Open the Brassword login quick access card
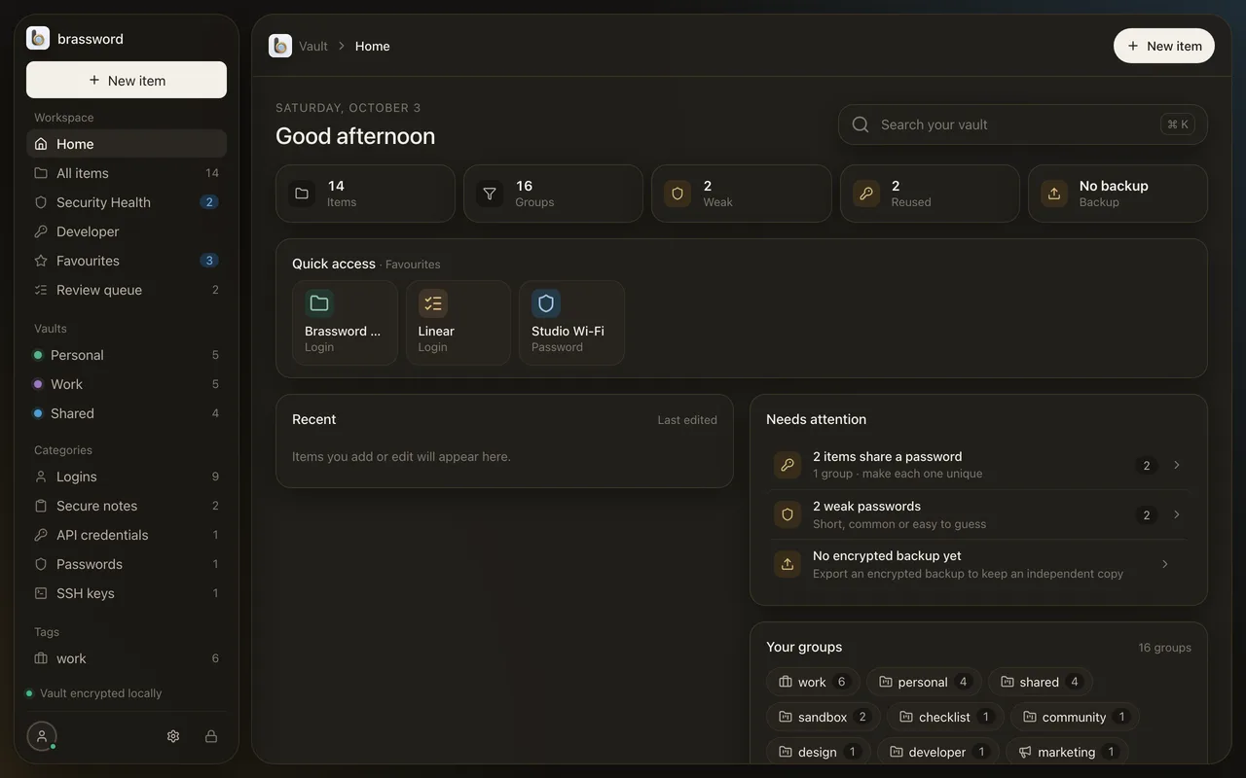This screenshot has height=778, width=1246. [345, 323]
